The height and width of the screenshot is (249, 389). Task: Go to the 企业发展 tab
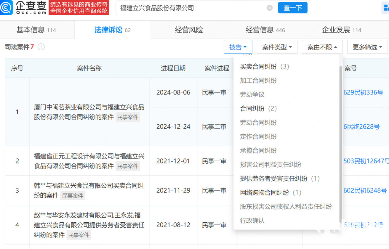tap(341, 30)
